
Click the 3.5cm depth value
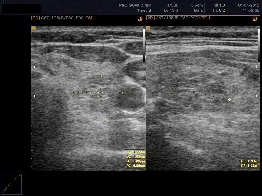(197, 5)
